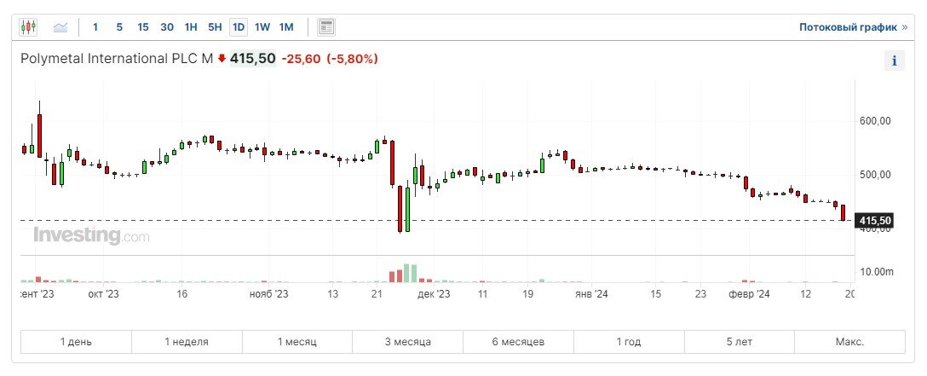
Task: Select the candlestick chart type icon
Action: pyautogui.click(x=28, y=26)
